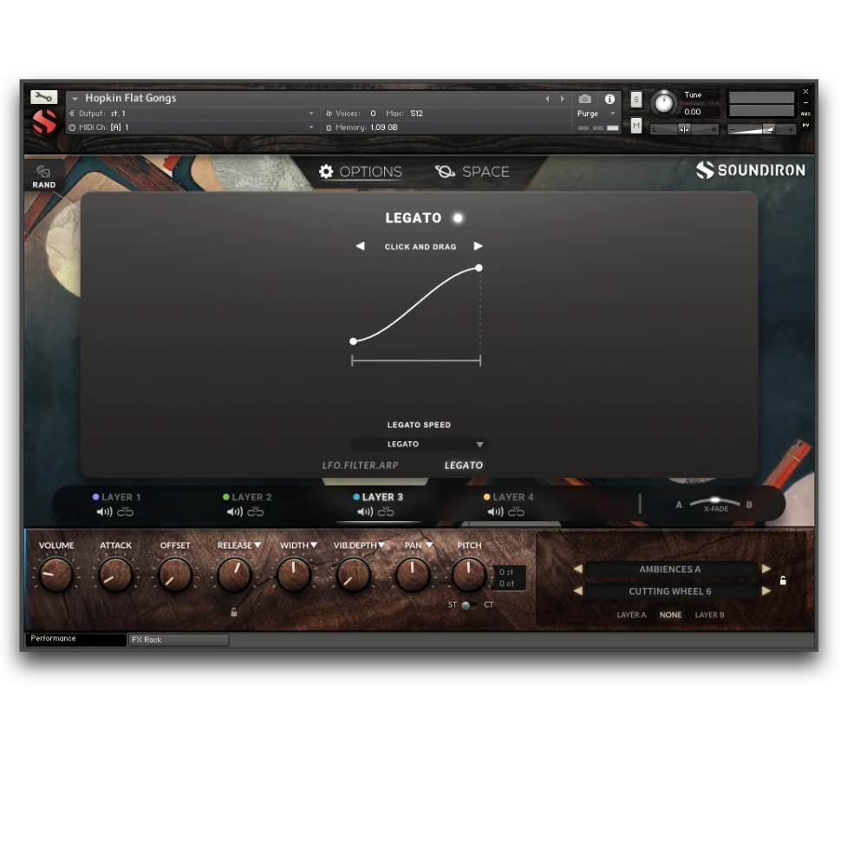Select previous sound before CUTTING WHEEL 6
Viewport: 841px width, 841px height.
577,591
